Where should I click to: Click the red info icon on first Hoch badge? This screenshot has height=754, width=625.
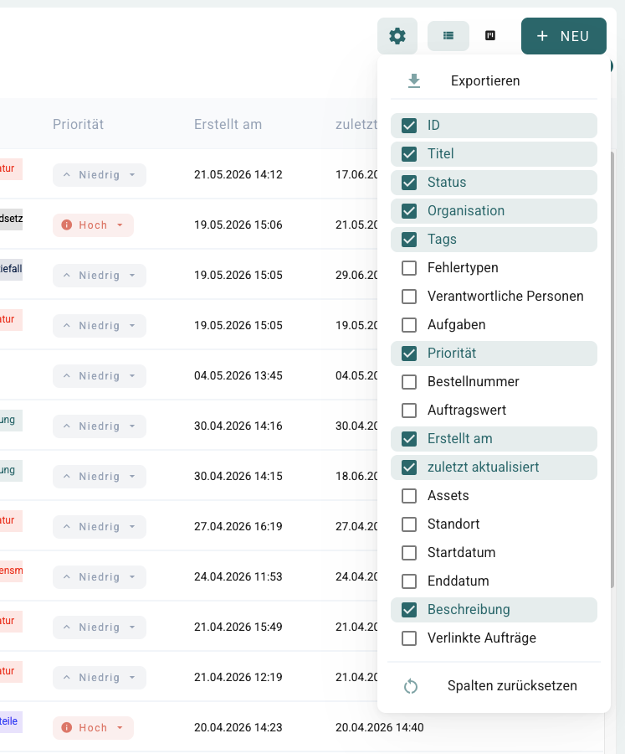click(x=67, y=225)
